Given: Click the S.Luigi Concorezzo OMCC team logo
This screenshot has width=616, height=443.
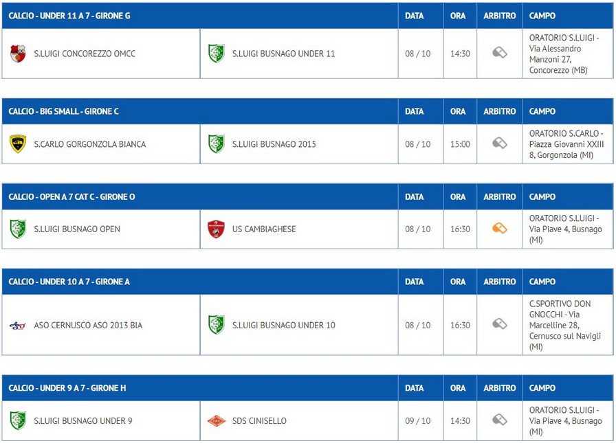Looking at the screenshot, I should pyautogui.click(x=18, y=54).
